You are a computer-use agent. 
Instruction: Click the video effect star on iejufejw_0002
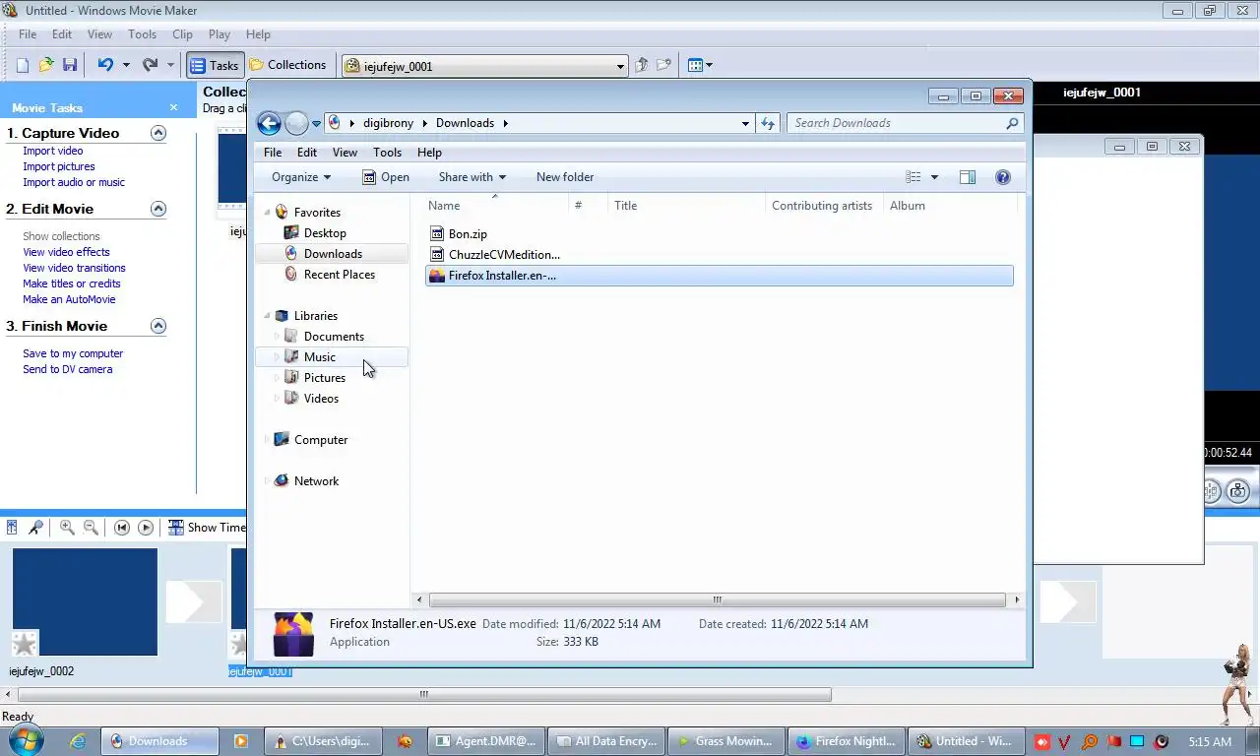click(25, 644)
